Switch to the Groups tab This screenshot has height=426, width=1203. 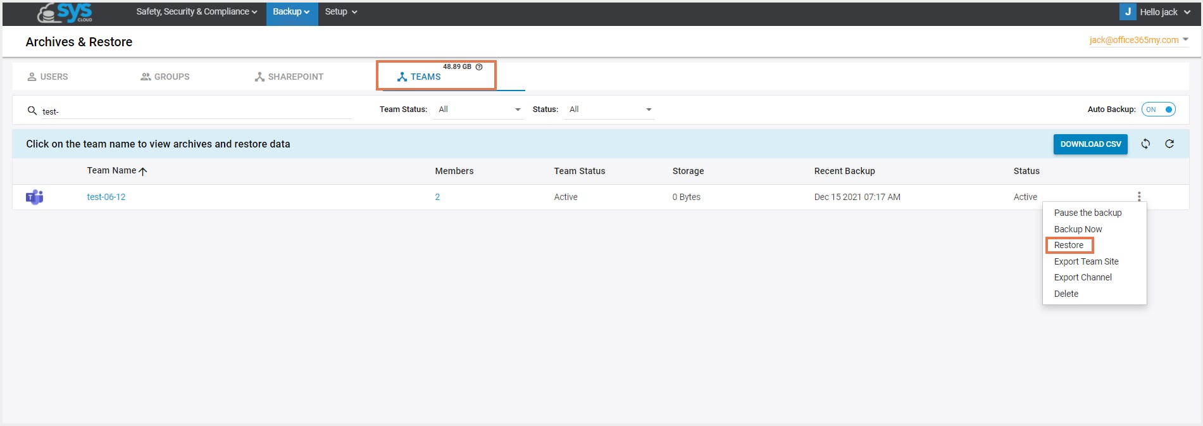click(x=165, y=77)
